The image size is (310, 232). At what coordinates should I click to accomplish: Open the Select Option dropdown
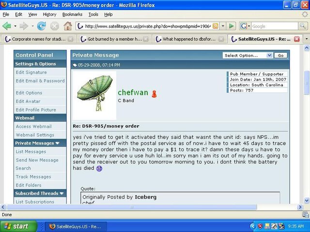[x=248, y=56]
